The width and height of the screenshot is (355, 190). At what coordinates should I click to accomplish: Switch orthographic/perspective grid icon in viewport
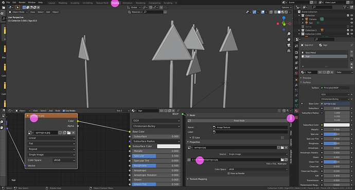[289, 51]
